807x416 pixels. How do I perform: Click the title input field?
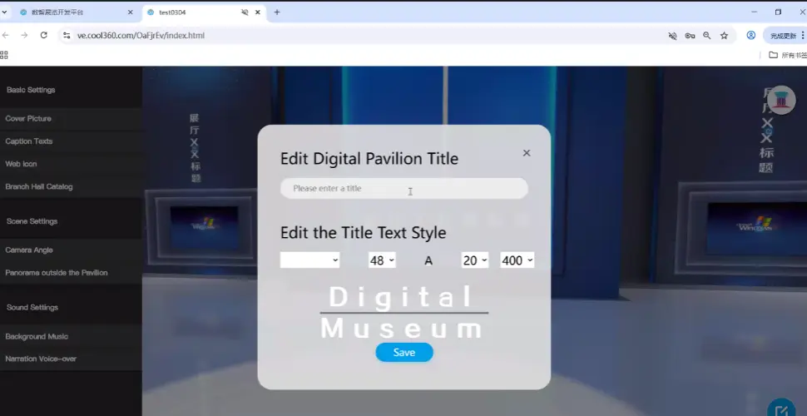point(404,188)
